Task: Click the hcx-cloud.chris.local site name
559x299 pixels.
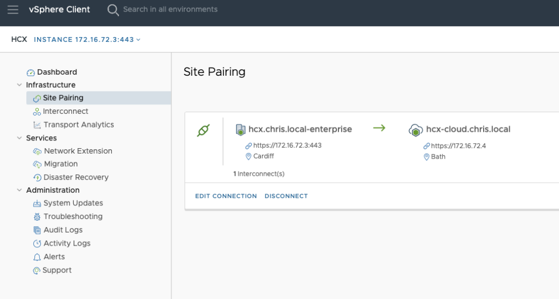Action: pos(468,129)
